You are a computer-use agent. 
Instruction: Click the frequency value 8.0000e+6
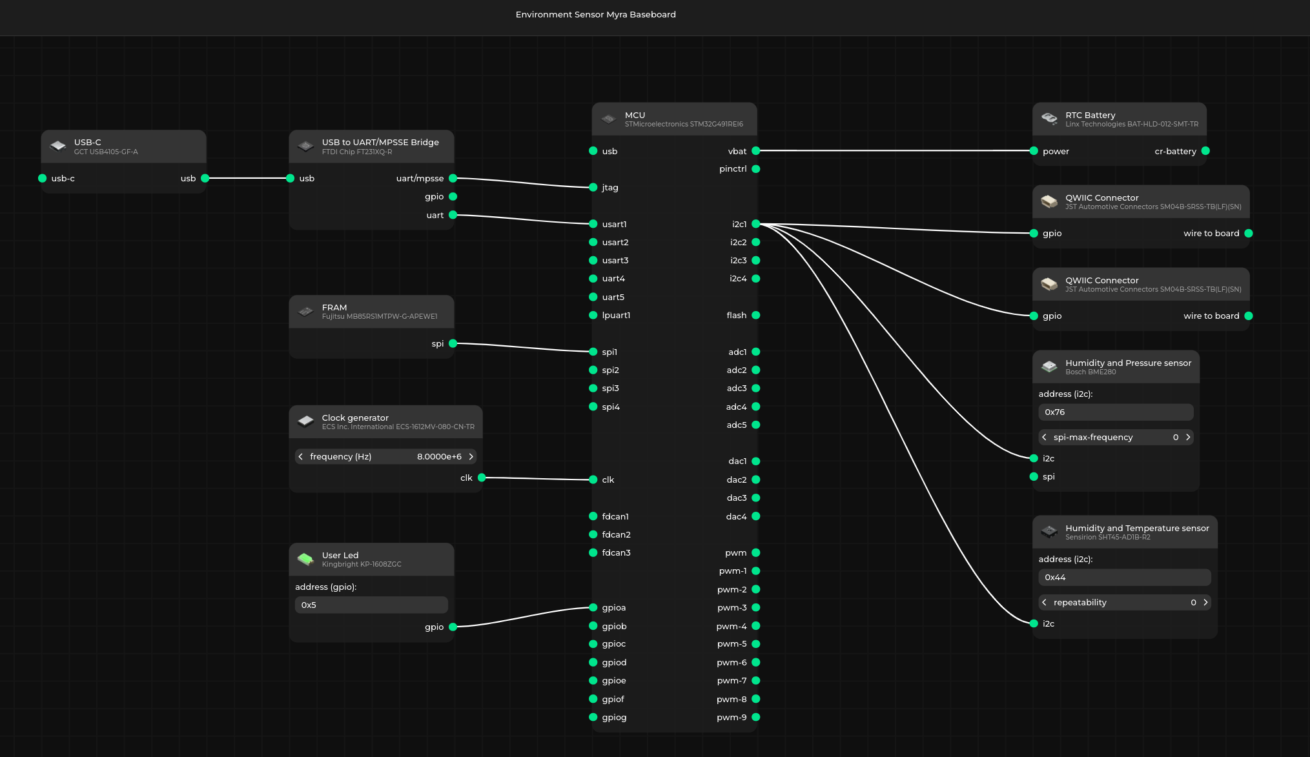(439, 456)
